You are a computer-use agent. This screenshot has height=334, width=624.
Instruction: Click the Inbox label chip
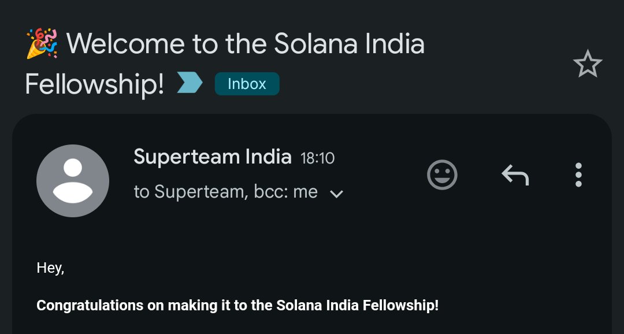pyautogui.click(x=247, y=84)
